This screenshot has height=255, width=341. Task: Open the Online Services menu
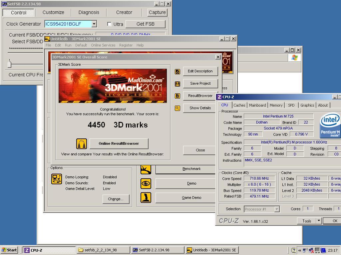103,45
